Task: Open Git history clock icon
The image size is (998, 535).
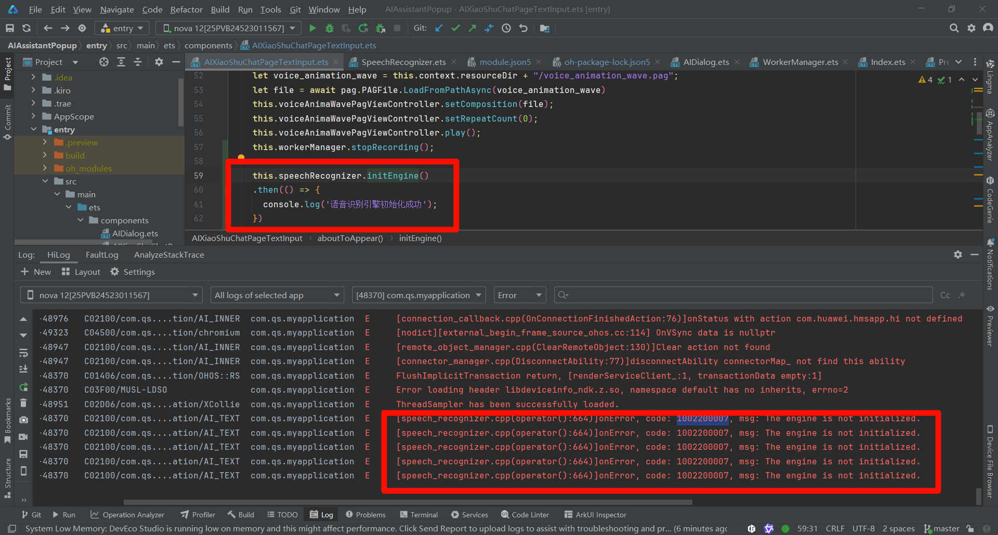Action: click(506, 28)
